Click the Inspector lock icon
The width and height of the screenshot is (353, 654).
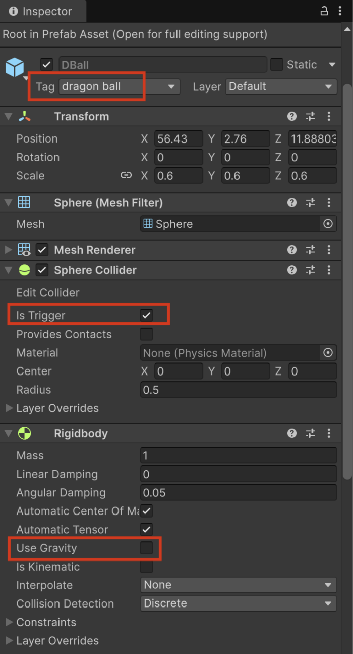(x=324, y=11)
